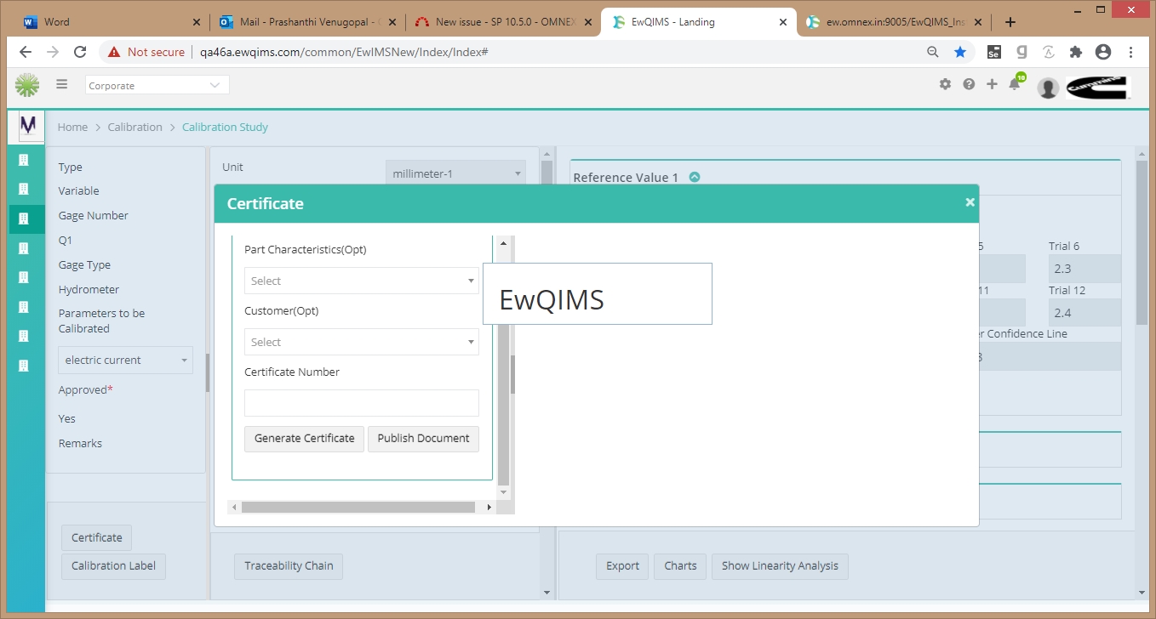Screen dimensions: 1156x619
Task: Click the green EwQIMS sunburst logo
Action: tap(27, 85)
